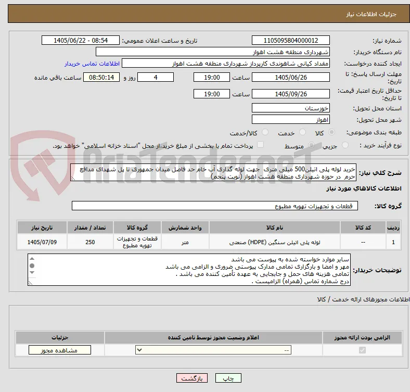Viewport: 410px width, 392px height.
Task: Click the buyer notes scroll down arrow
Action: coord(32,273)
